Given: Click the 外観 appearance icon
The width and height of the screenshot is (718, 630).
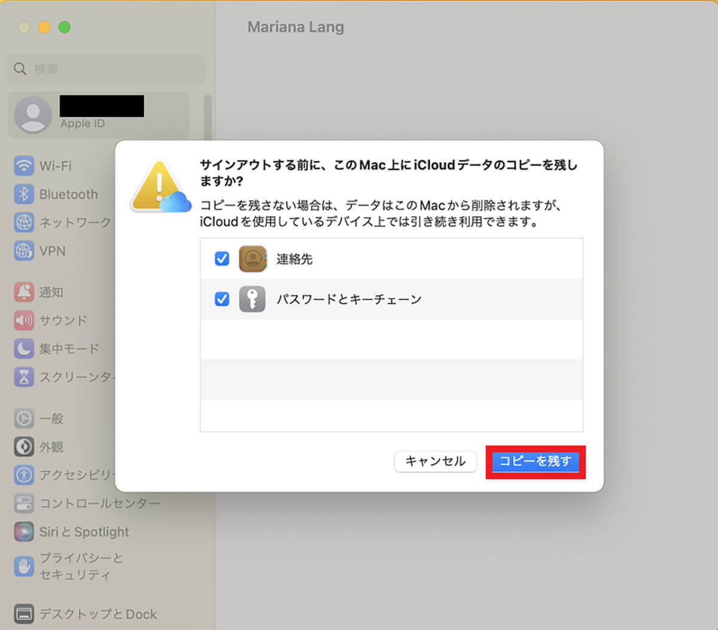Looking at the screenshot, I should [x=24, y=447].
